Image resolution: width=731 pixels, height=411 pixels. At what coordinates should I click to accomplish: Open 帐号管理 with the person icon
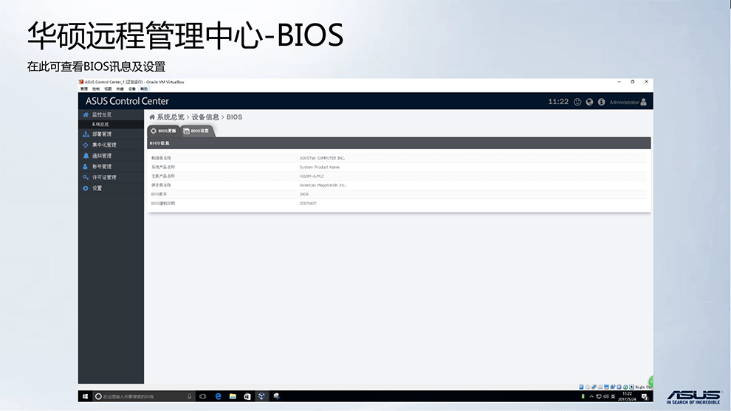101,166
